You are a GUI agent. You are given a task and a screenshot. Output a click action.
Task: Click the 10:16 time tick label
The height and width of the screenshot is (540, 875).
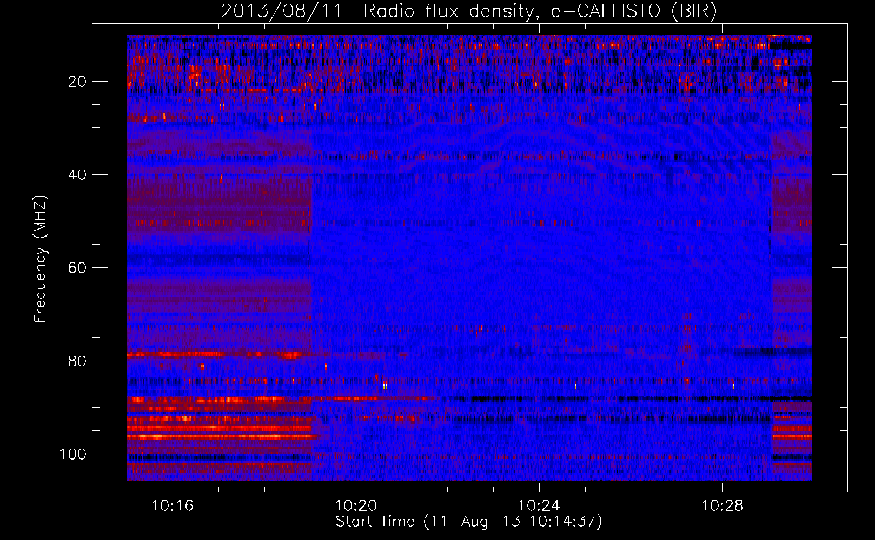[x=173, y=506]
